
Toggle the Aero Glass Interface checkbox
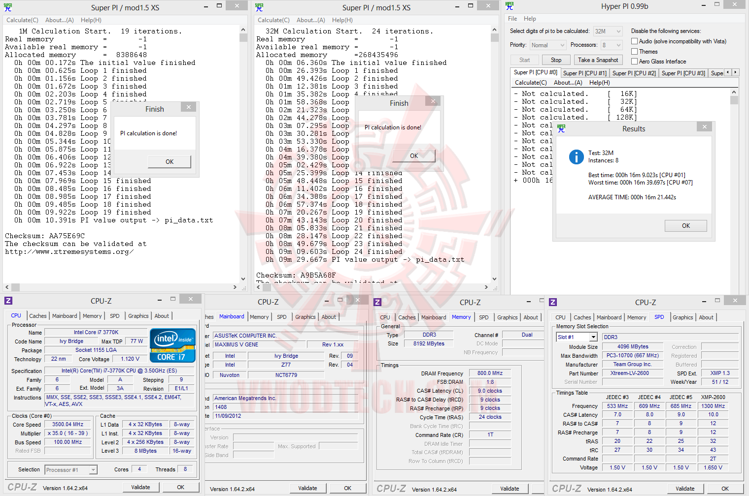pos(635,62)
